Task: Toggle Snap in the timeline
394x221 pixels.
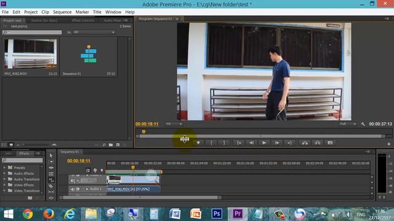Action: coord(88,171)
